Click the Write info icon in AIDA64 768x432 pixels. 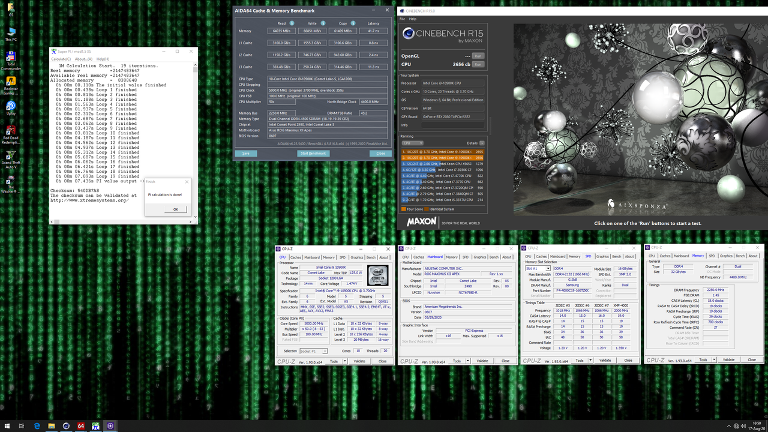point(324,23)
